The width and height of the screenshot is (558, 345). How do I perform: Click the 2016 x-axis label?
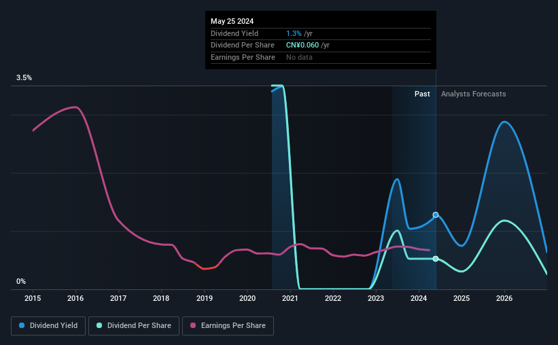(75, 298)
